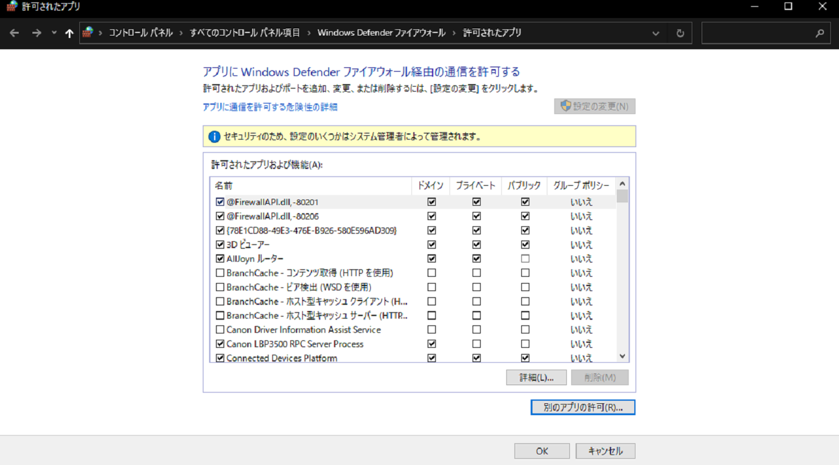This screenshot has height=465, width=839.
Task: Click the firewall icon in address bar
Action: pos(88,32)
